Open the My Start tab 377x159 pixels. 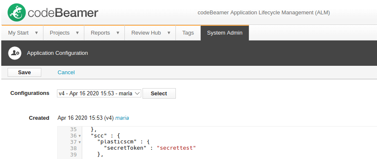[x=18, y=33]
